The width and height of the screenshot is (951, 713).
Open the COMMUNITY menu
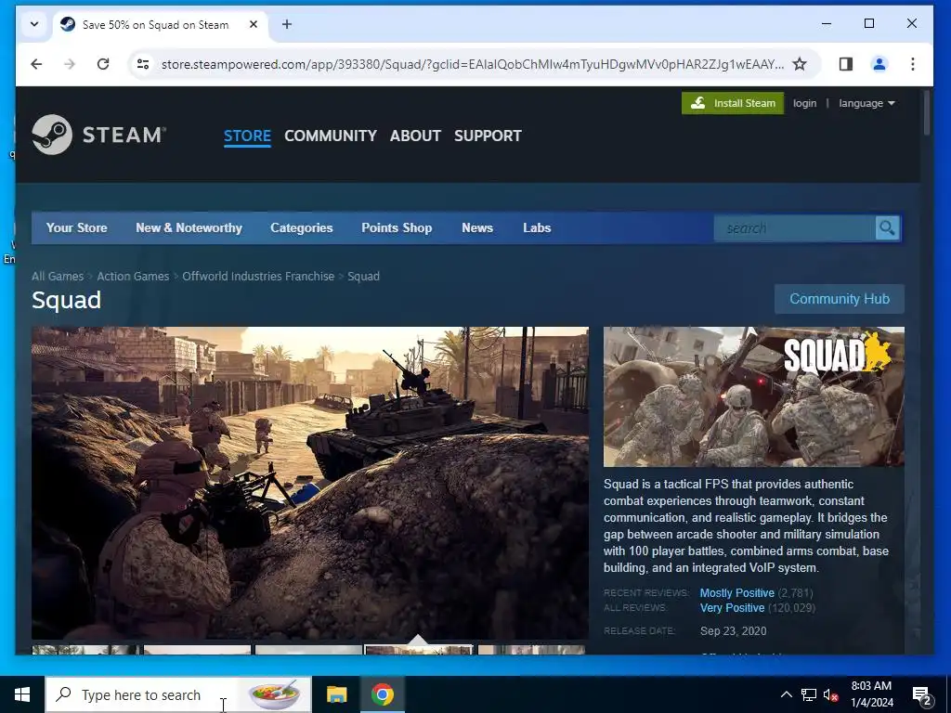click(x=331, y=136)
